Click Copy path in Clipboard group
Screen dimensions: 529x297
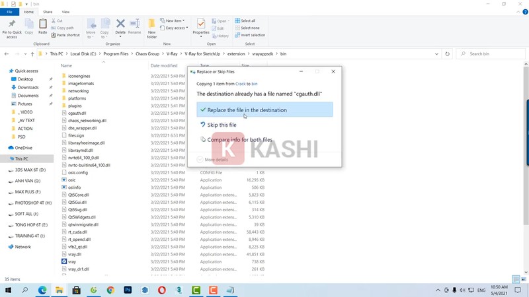pyautogui.click(x=62, y=28)
